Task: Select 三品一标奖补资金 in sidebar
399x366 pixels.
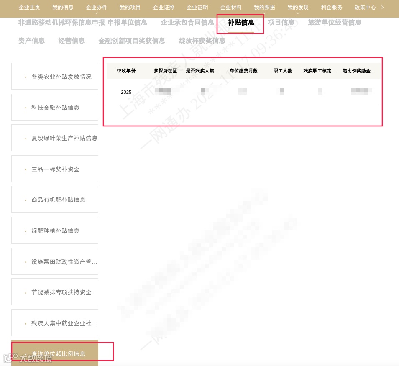Action: [55, 169]
